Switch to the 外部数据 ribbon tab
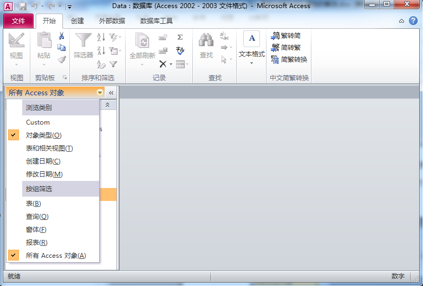 point(112,21)
